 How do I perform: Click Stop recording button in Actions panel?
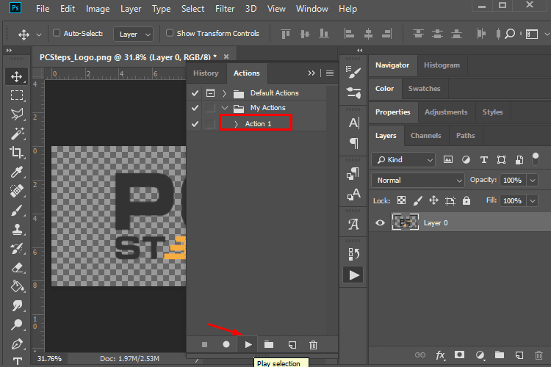204,345
